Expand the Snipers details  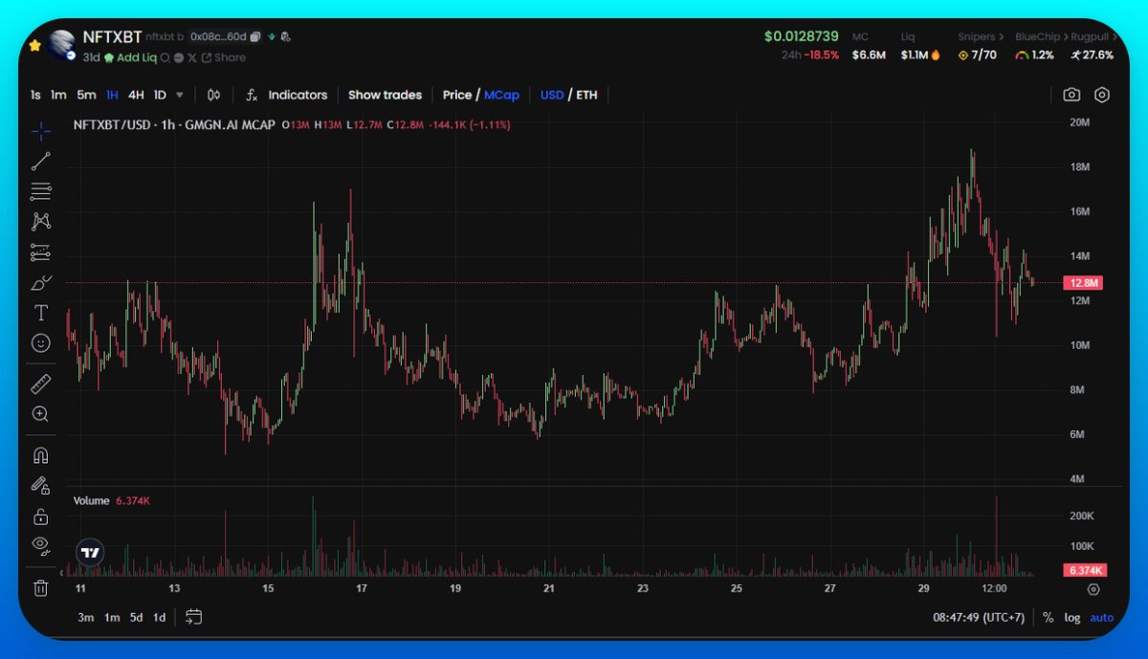coord(981,37)
